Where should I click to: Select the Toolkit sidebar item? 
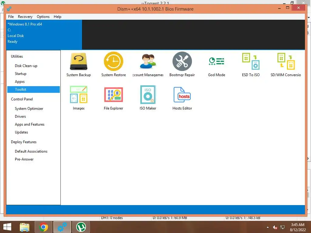tap(33, 89)
